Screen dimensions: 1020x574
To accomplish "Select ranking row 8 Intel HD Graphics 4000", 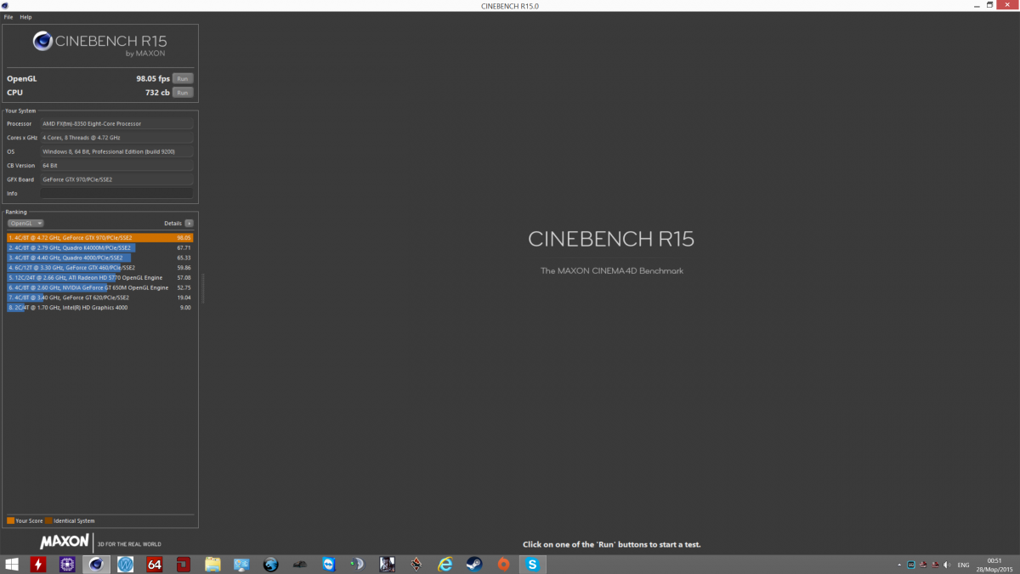I will pos(99,307).
